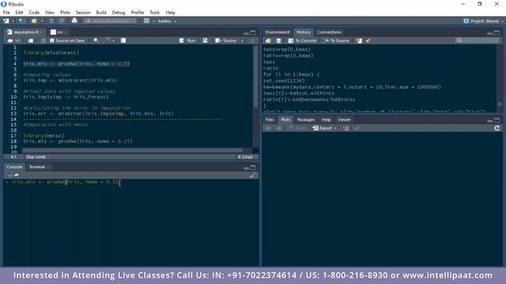Viewport: 506px width, 284px height.
Task: Create a new file using the toolbar icon
Action: tap(6, 21)
